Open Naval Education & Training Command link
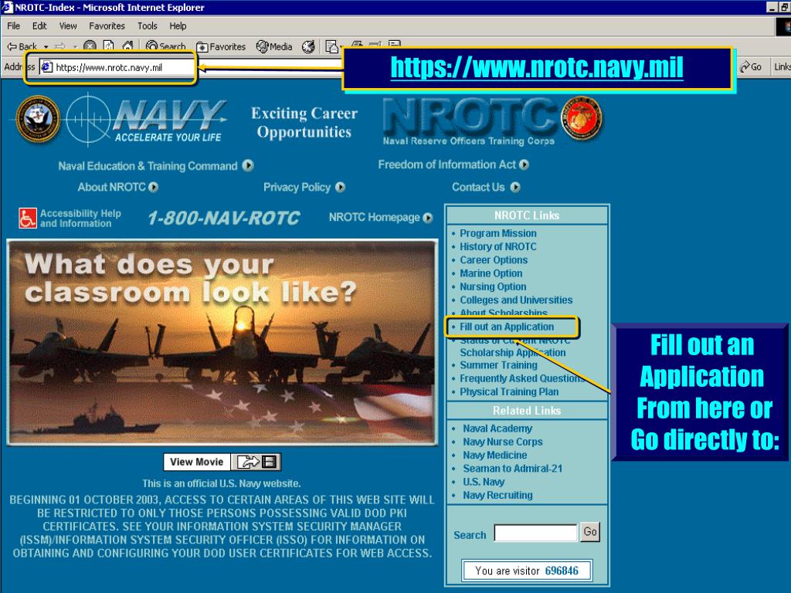Image resolution: width=791 pixels, height=593 pixels. 155,166
